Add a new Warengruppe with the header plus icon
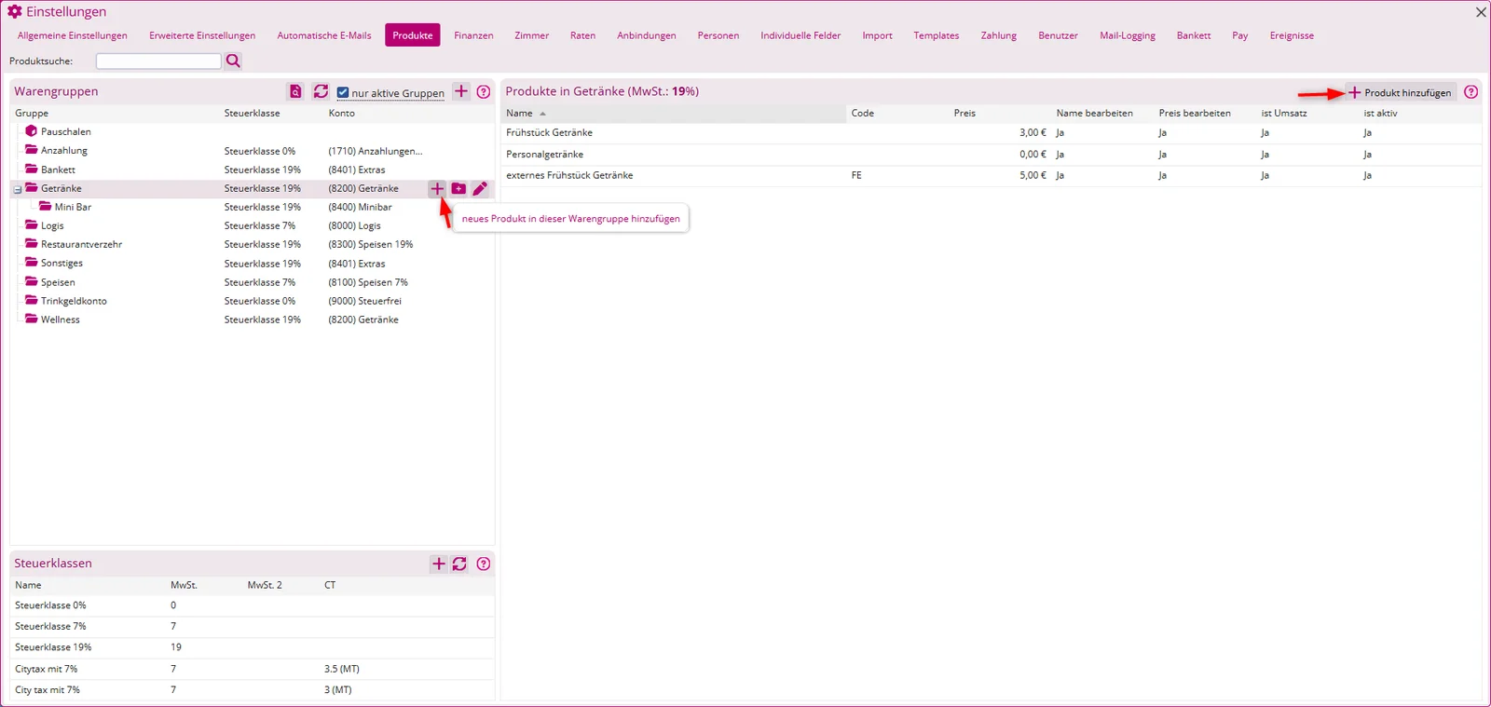Image resolution: width=1491 pixels, height=707 pixels. pos(461,91)
